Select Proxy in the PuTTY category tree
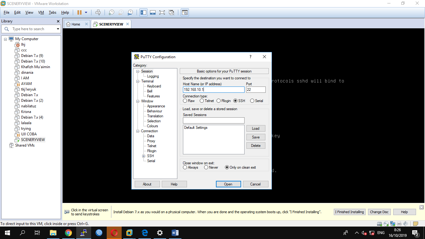This screenshot has height=239, width=425. (151, 141)
